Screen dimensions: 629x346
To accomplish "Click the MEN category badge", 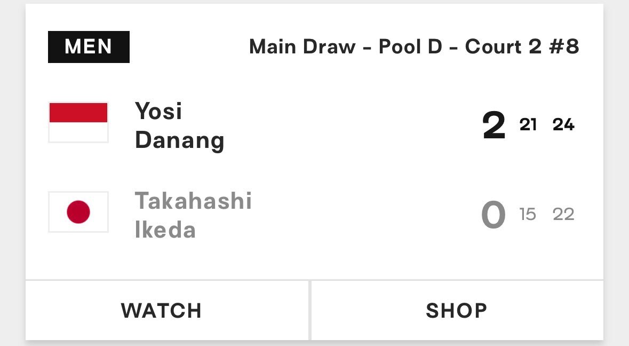I will tap(89, 47).
